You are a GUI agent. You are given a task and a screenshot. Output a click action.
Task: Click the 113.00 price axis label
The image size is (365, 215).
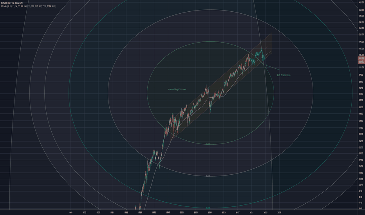click(361, 68)
